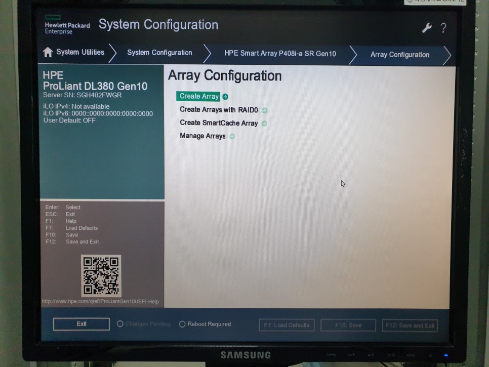Go to System Utilities home icon
489x367 pixels.
[x=48, y=52]
